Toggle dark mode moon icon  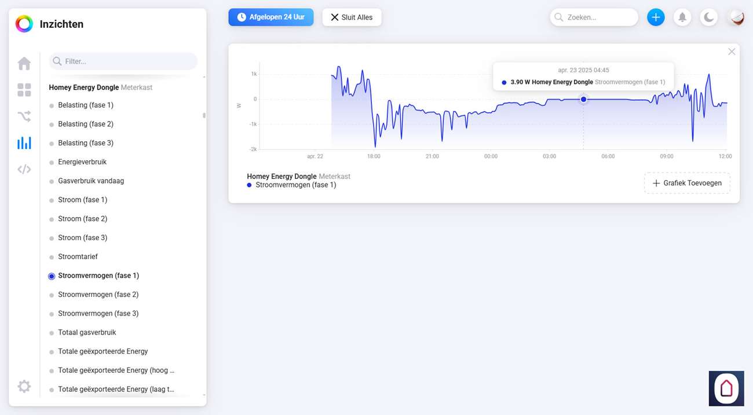point(709,17)
